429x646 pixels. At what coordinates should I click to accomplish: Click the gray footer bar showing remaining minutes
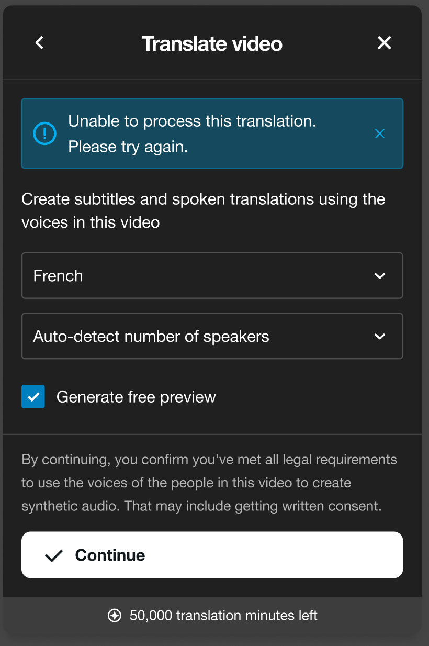212,616
